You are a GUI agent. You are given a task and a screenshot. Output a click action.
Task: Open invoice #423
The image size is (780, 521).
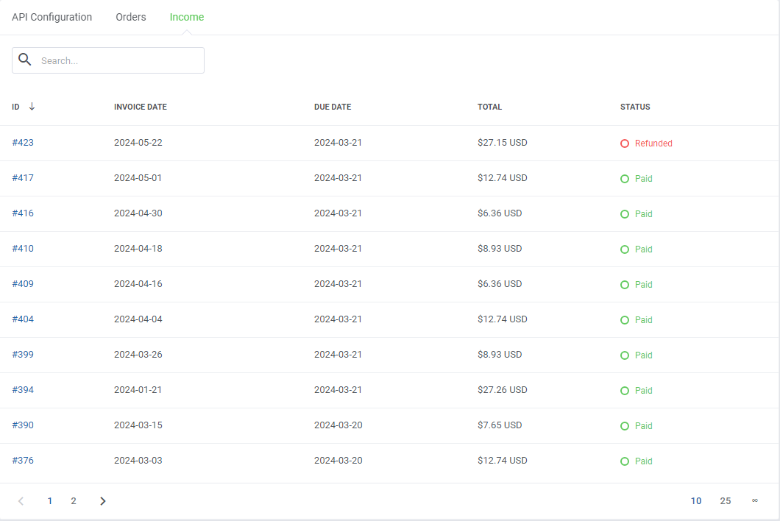coord(23,142)
